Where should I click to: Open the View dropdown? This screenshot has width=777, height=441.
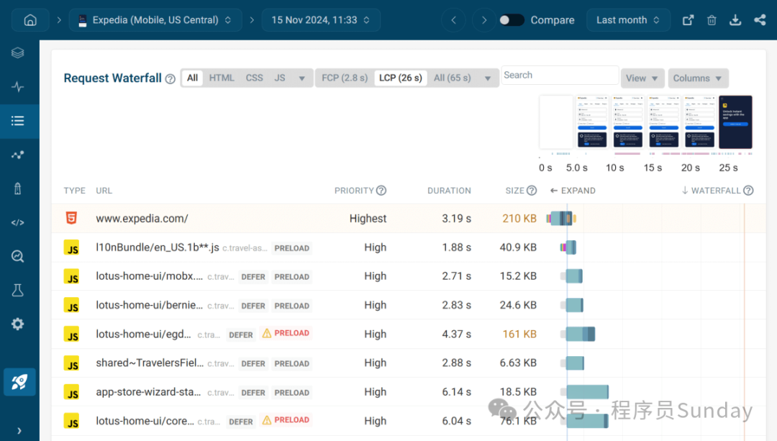point(642,78)
